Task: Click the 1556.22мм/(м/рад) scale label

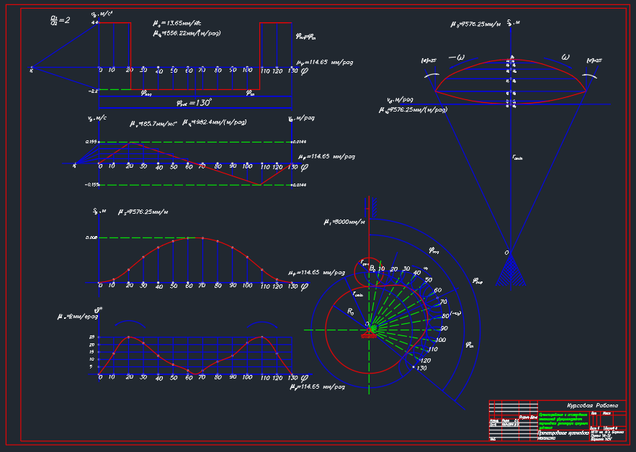Action: point(187,33)
